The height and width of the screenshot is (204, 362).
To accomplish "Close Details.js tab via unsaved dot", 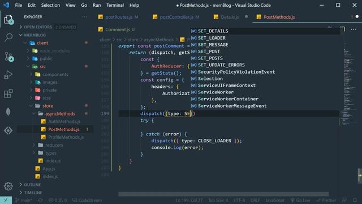I will click(x=247, y=16).
